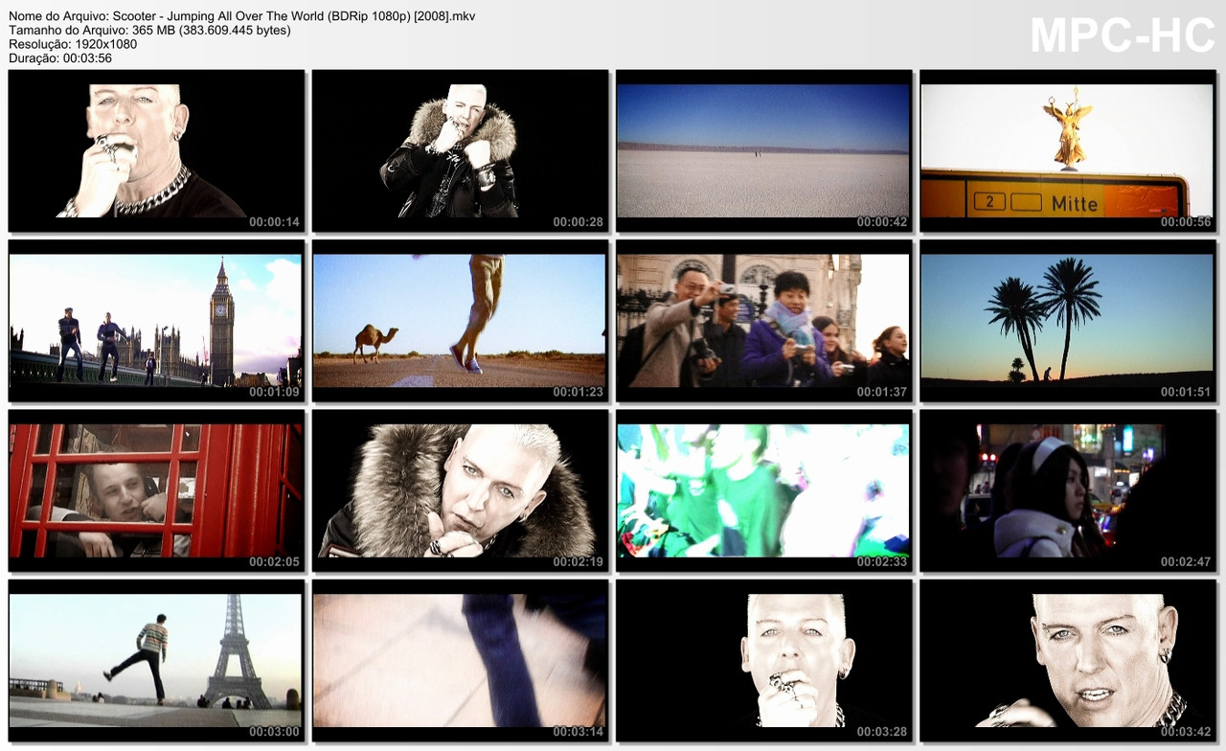The width and height of the screenshot is (1226, 751).
Task: Select the blurred motion frame at 00:03:14
Action: coord(460,662)
